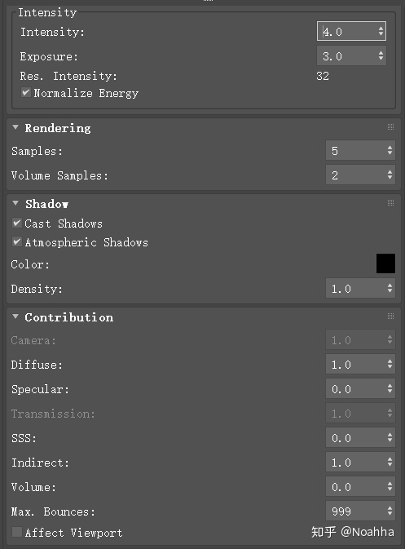Screen dimensions: 405x549
Task: Click the Indirect spinner arrows
Action: point(390,462)
